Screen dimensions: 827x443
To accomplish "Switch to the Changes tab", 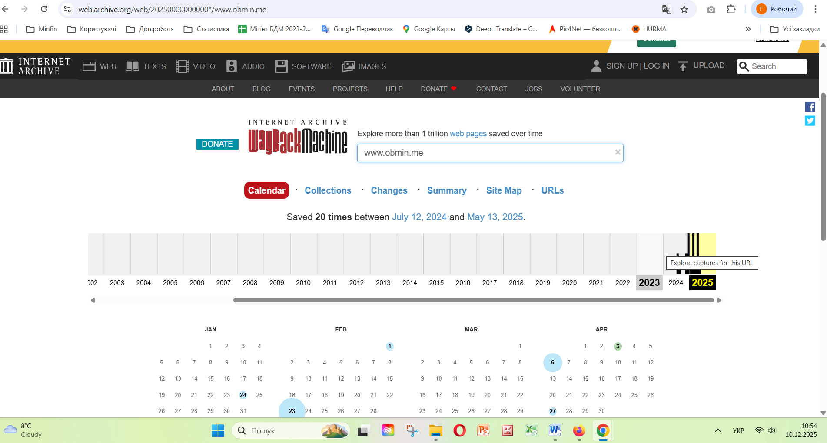I will pos(389,190).
